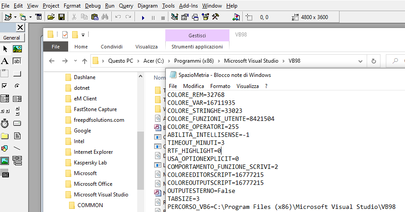Image resolution: width=405 pixels, height=212 pixels.
Task: Click the Add Standard EXE Project toolbar icon
Action: coord(8,17)
